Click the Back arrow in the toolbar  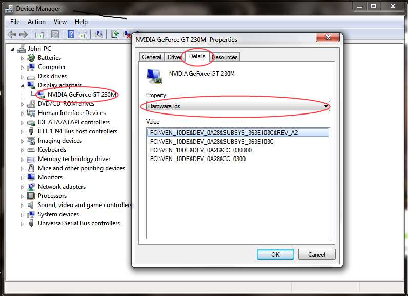point(11,34)
